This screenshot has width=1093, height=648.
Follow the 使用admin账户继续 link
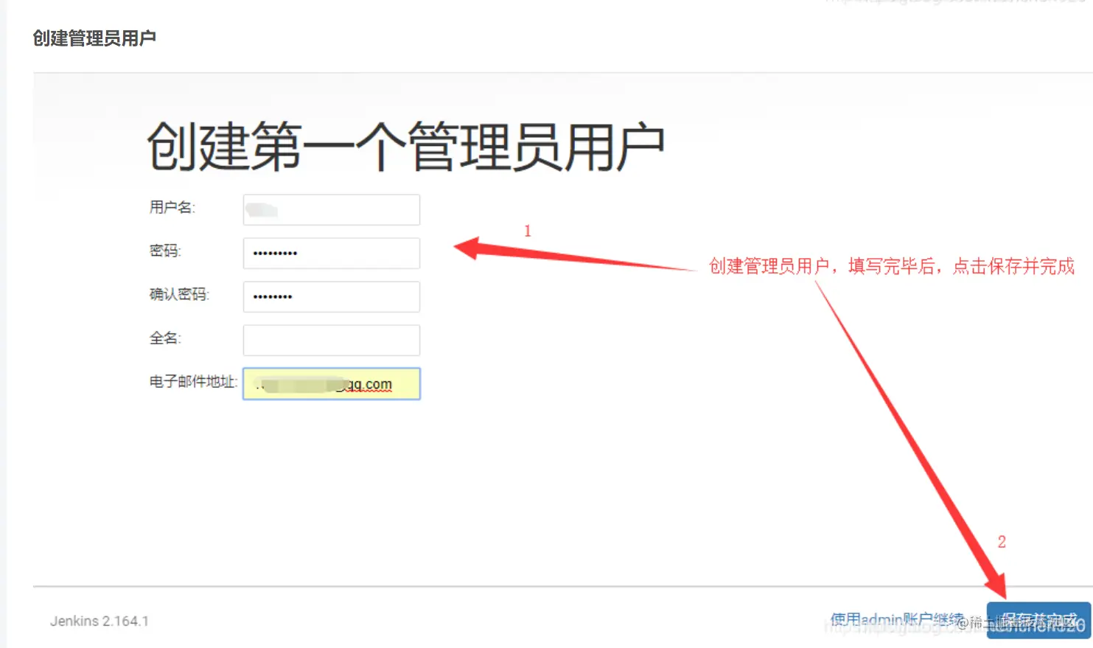tap(897, 620)
